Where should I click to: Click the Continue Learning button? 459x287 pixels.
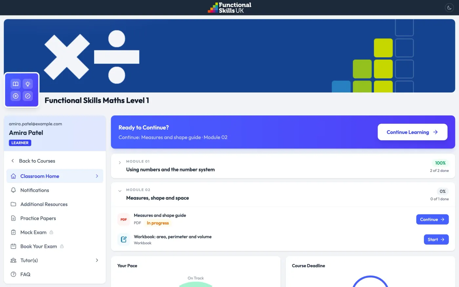point(412,132)
